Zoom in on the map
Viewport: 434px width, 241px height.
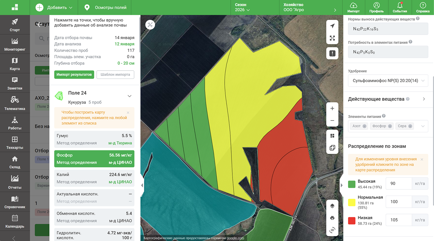tap(332, 108)
